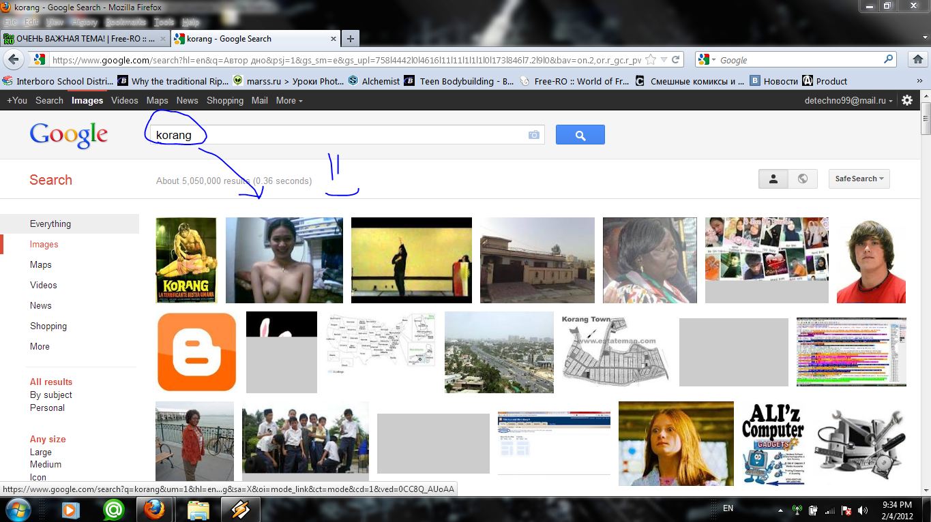Screen dimensions: 931x522
Task: Expand the More menu in Google bar
Action: pyautogui.click(x=289, y=100)
